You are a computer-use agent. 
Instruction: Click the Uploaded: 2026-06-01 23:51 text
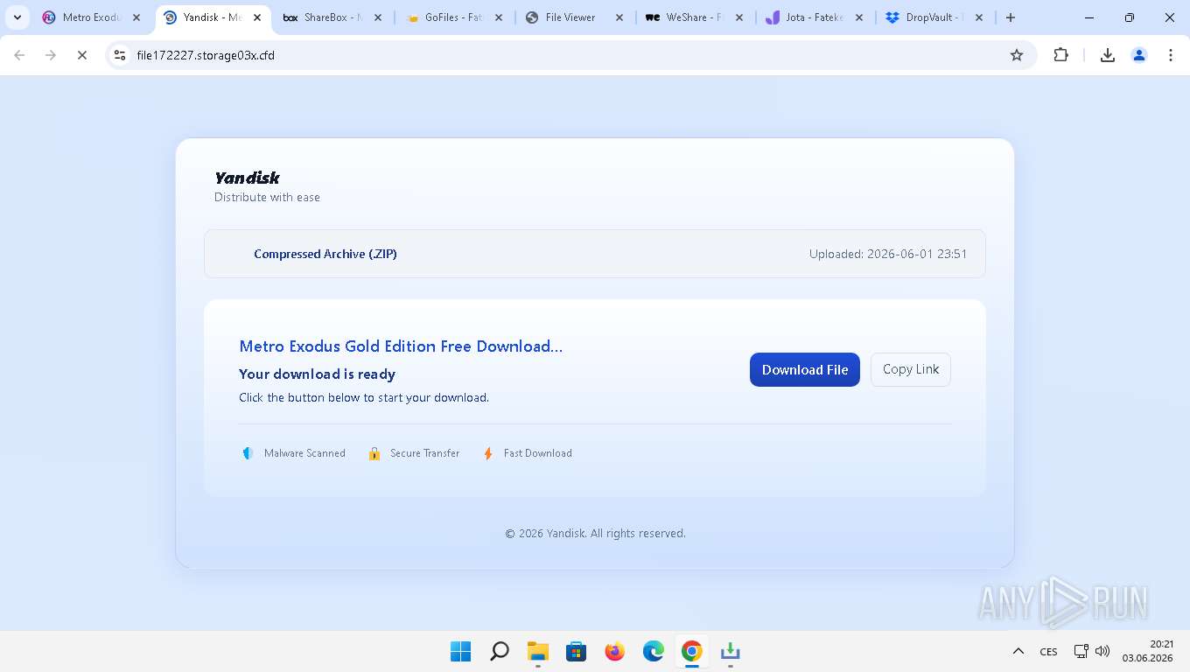point(888,254)
